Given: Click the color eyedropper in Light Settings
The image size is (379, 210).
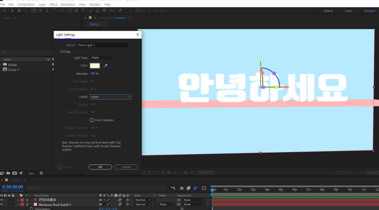Looking at the screenshot, I should coord(106,66).
